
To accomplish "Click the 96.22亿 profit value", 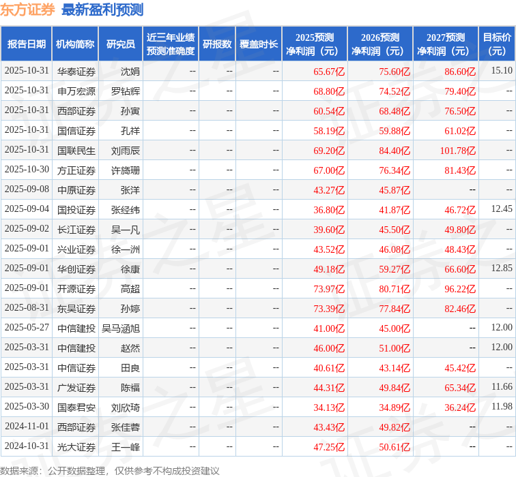I will pyautogui.click(x=460, y=289).
